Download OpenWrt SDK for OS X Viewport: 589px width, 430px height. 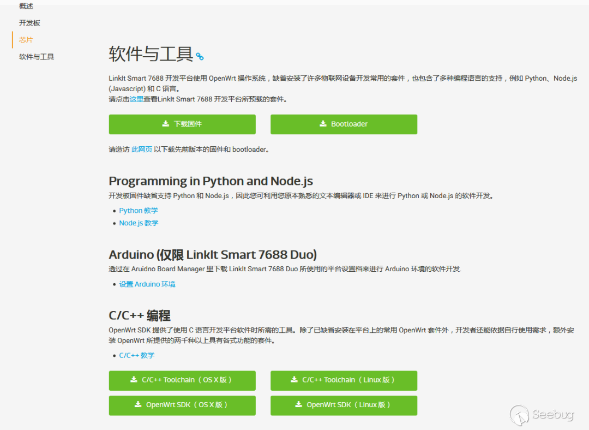pos(182,405)
